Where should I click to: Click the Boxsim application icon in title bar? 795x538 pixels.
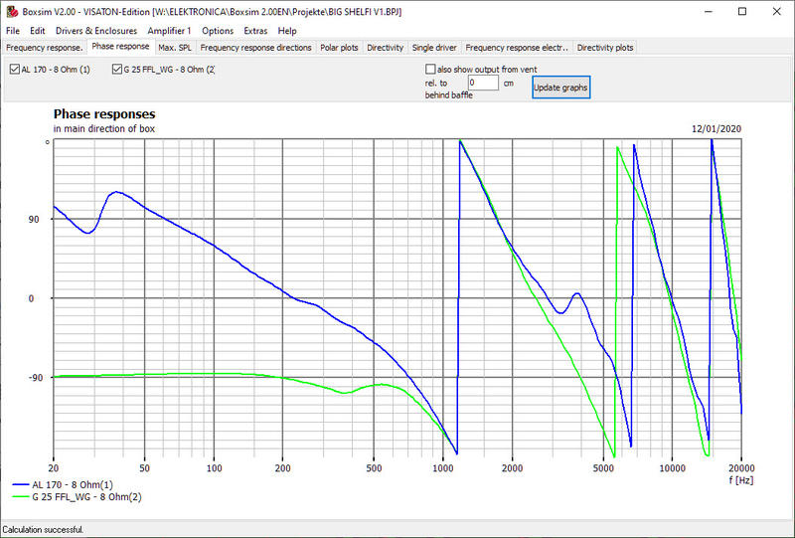point(12,11)
